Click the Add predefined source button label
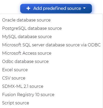This screenshot has width=103, height=108. click(57, 8)
